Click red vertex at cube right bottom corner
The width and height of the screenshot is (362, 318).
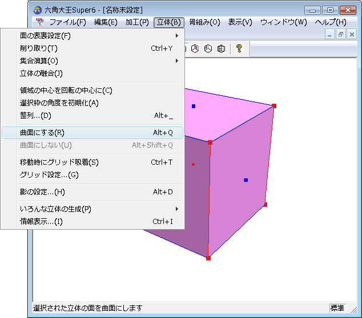[266, 205]
